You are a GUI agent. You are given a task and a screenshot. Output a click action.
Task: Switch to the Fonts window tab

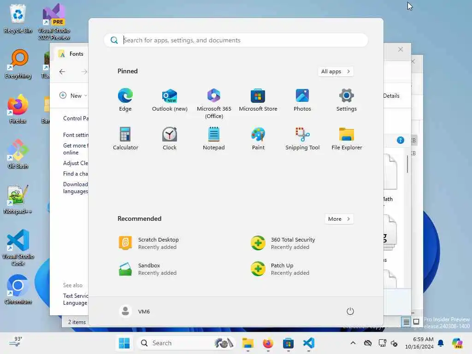tap(71, 54)
